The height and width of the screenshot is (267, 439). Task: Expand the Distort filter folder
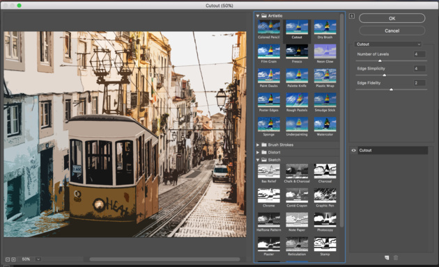coord(258,152)
